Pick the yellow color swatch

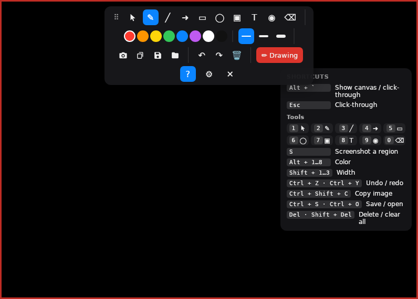[x=156, y=36]
